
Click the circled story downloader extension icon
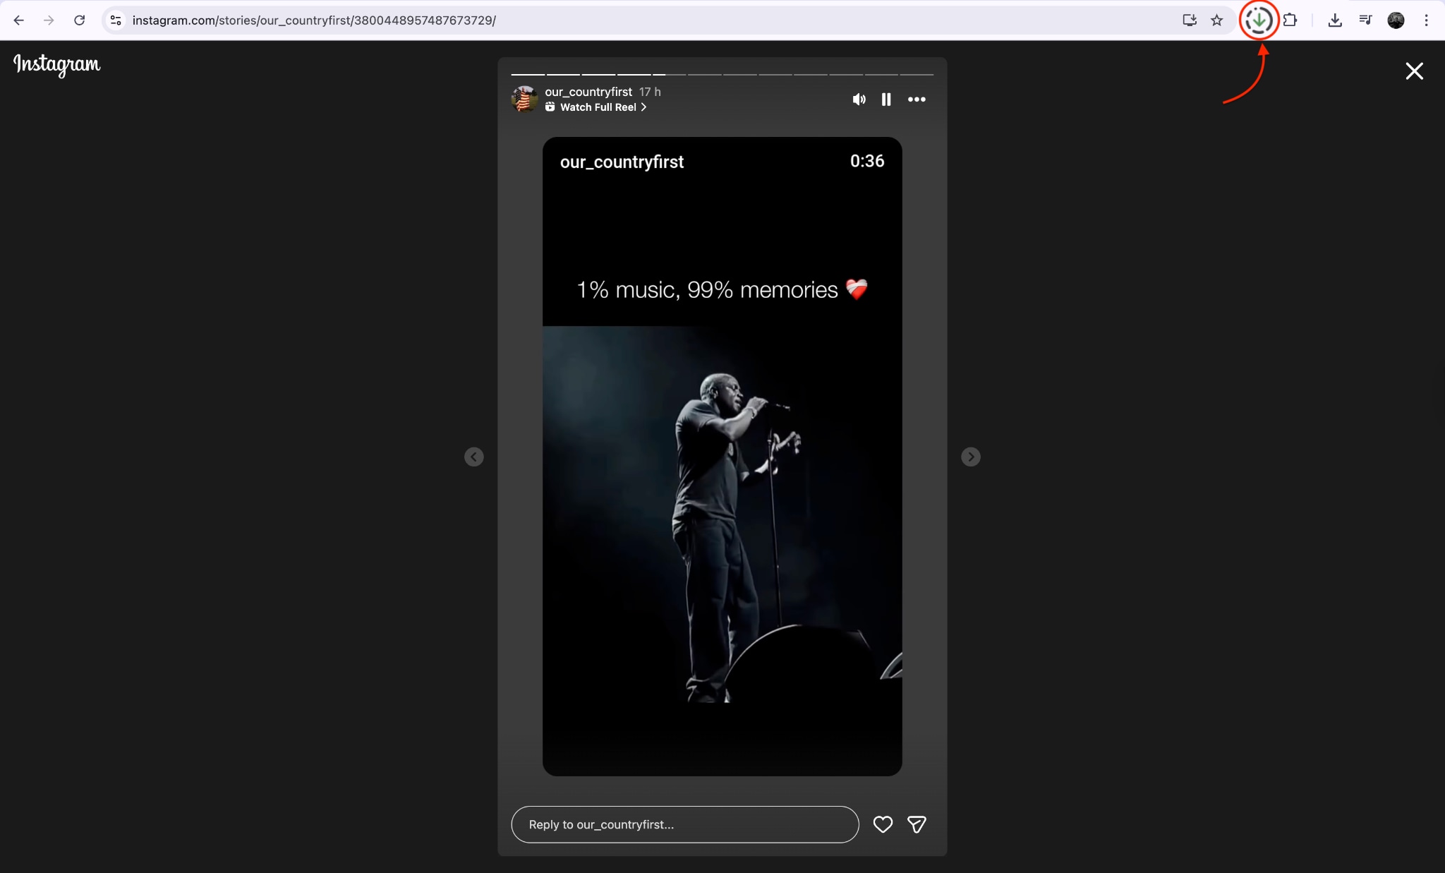[1260, 20]
